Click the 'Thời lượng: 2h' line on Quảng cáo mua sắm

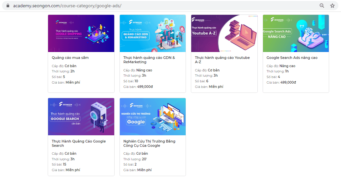(63, 71)
